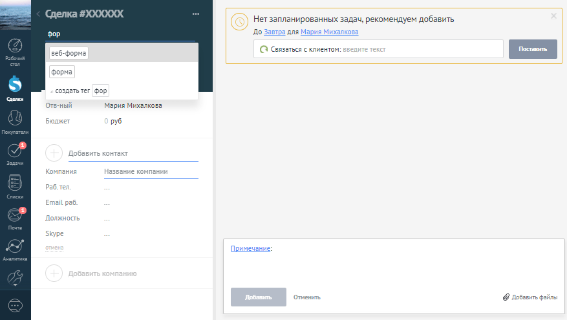The width and height of the screenshot is (567, 320).
Task: Click the account avatar image at top-left
Action: click(x=16, y=15)
